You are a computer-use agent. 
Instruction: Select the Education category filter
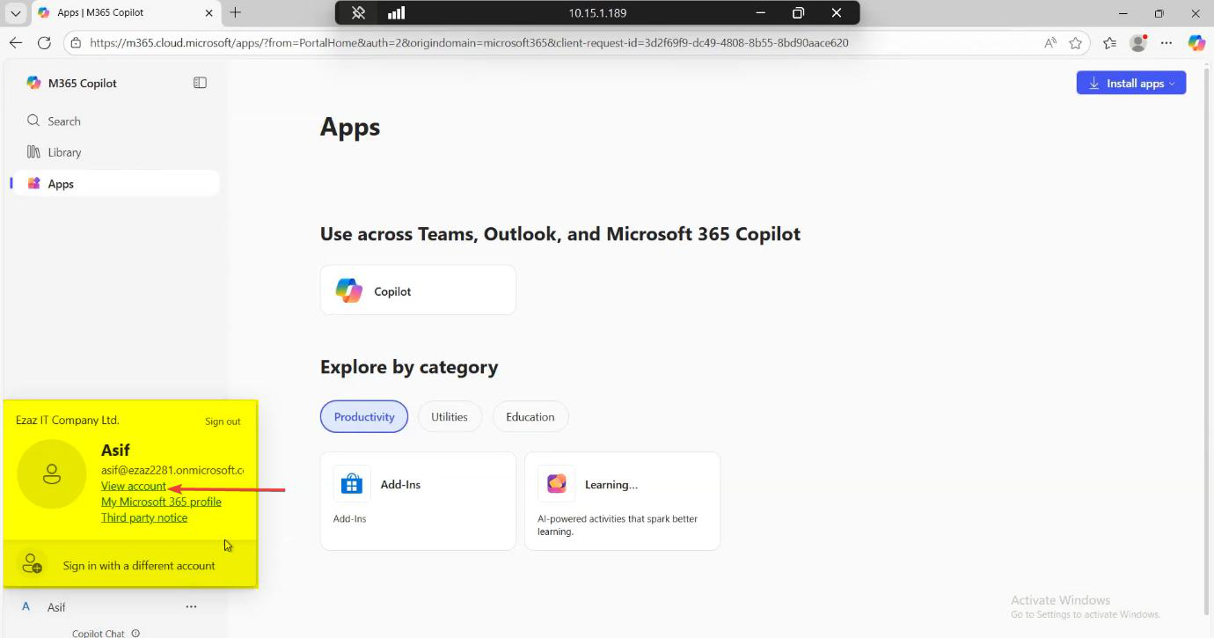click(530, 416)
